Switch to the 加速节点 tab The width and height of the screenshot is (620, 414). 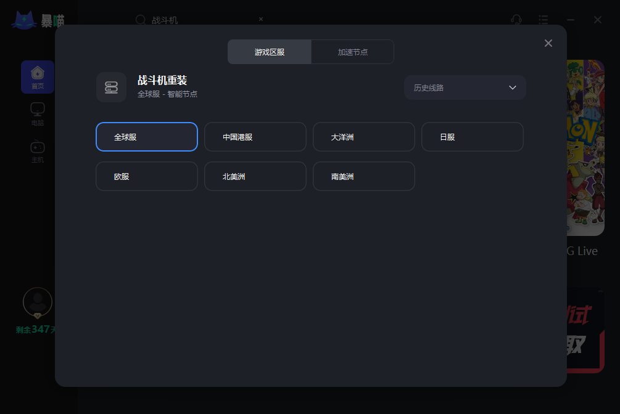click(353, 52)
